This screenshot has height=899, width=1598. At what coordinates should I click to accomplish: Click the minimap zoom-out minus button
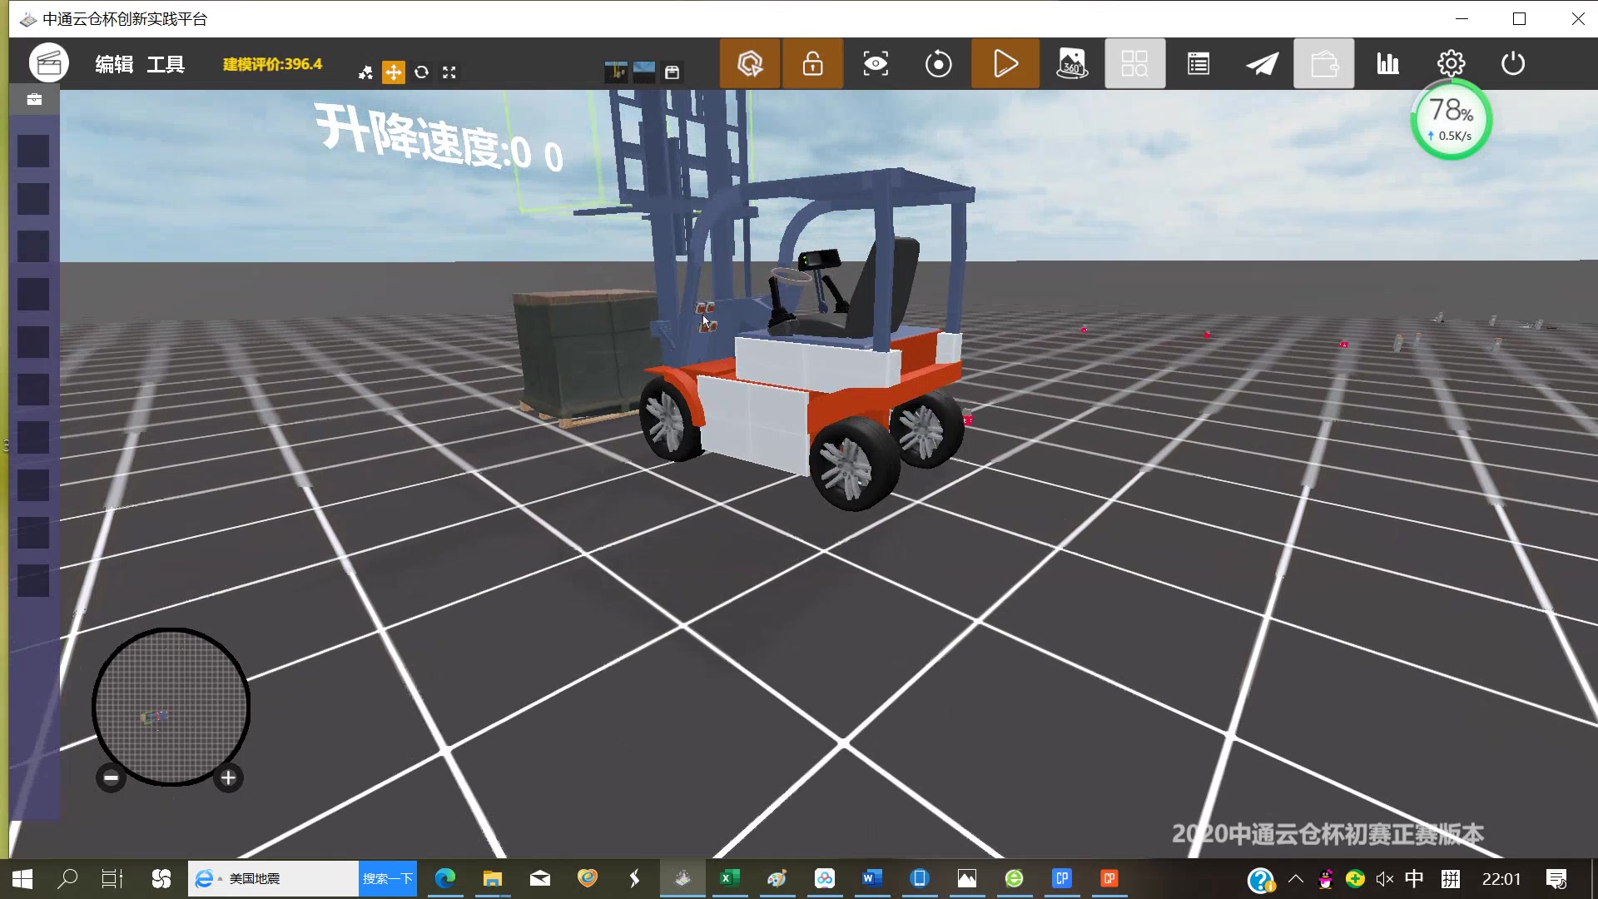click(111, 778)
